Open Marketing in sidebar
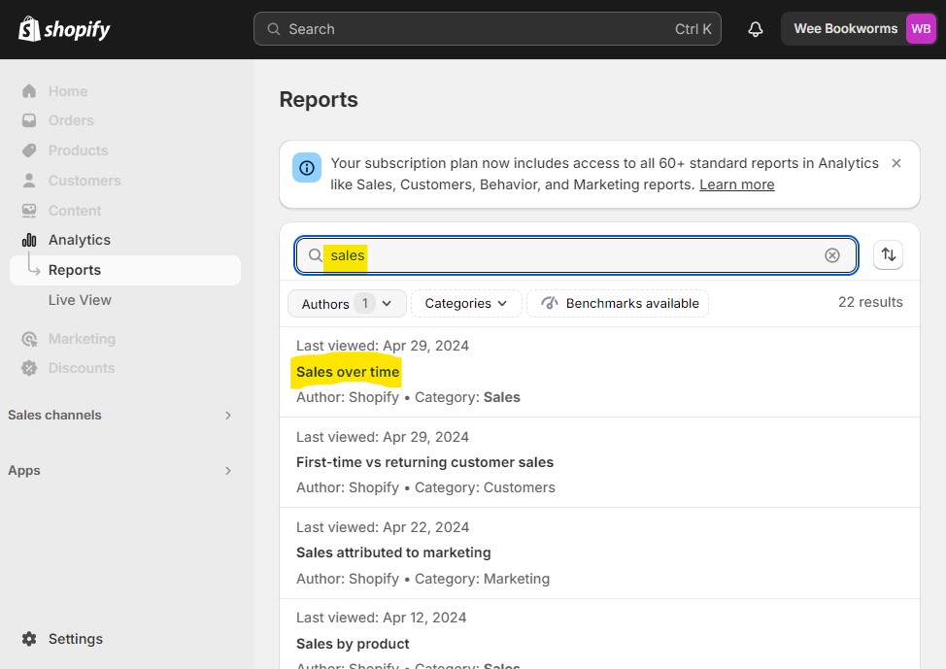 [x=82, y=339]
